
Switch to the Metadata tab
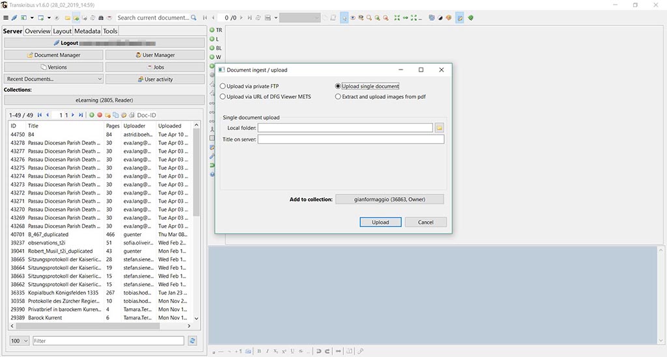pyautogui.click(x=87, y=31)
